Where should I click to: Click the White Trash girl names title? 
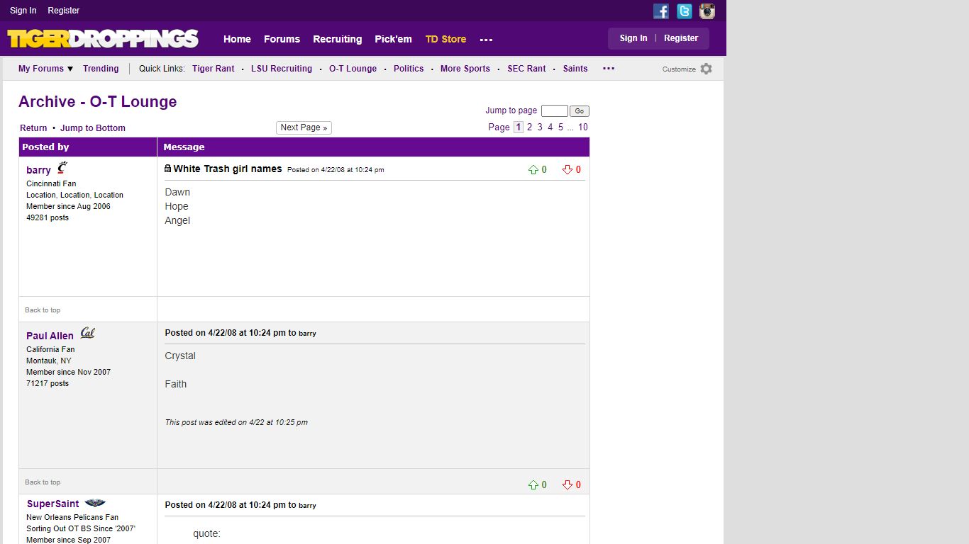point(228,169)
